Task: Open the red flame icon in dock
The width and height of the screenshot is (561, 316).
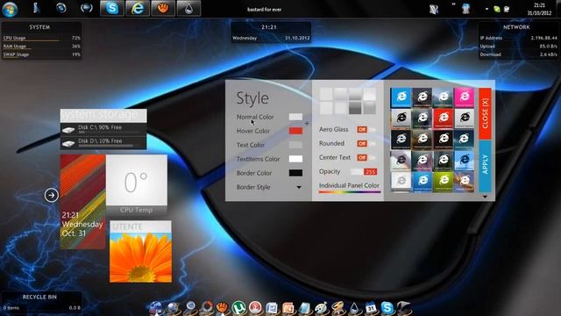Action: (255, 308)
